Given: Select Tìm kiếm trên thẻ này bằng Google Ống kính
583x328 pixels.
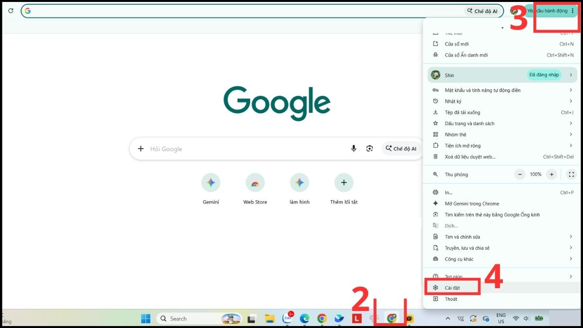Looking at the screenshot, I should (502, 215).
